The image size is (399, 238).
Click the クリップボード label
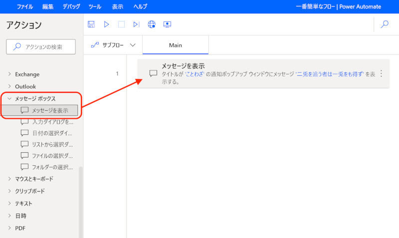(x=30, y=191)
